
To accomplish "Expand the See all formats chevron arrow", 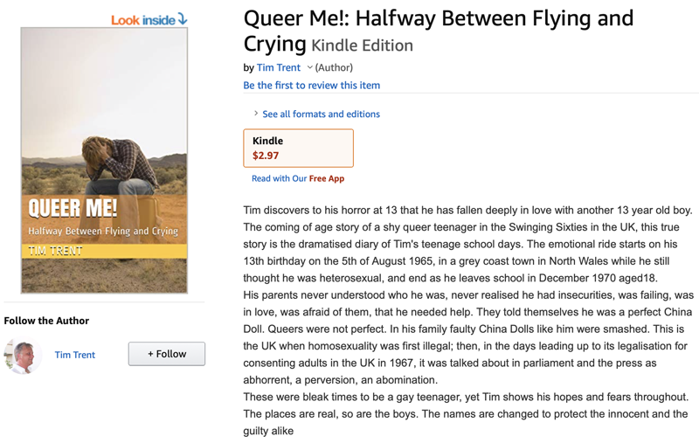I will [x=255, y=114].
